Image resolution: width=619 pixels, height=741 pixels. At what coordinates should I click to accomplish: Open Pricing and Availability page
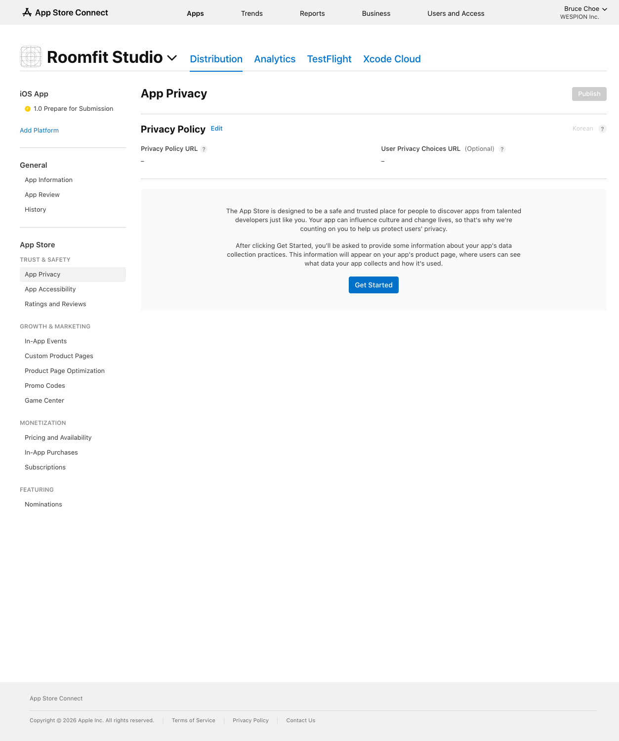pyautogui.click(x=58, y=438)
